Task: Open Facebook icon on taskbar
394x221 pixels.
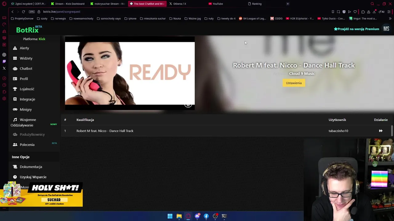Action: (206, 216)
